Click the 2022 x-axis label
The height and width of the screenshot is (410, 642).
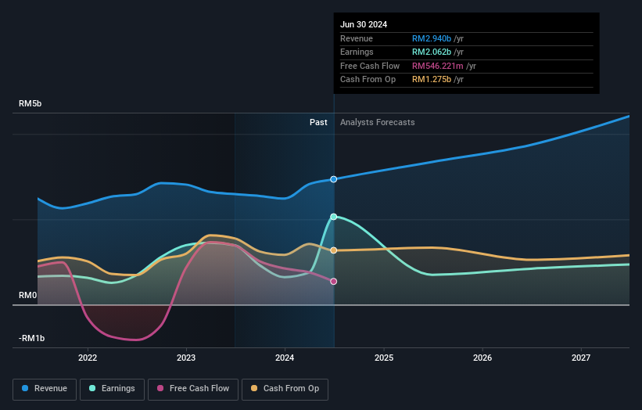click(88, 358)
